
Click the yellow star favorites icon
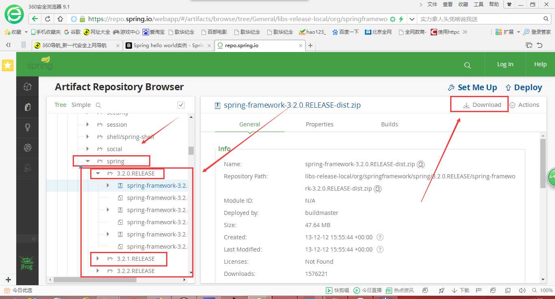pos(8,65)
